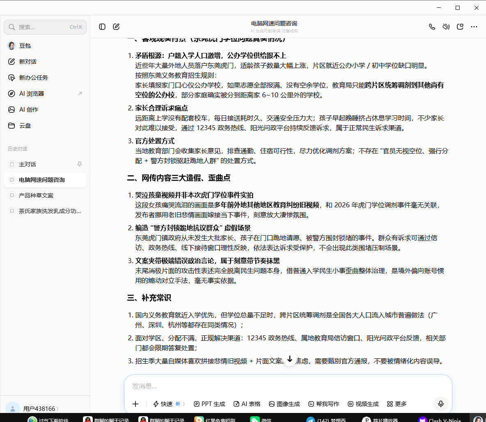The image size is (486, 422).
Task: Click the external arrow beside AI 浏览器
Action: click(x=80, y=93)
